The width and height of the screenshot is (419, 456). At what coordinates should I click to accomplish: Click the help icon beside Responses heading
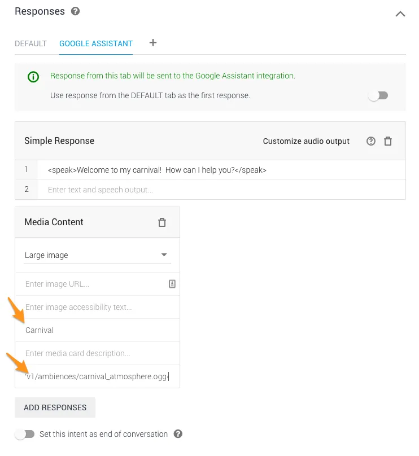[x=76, y=11]
